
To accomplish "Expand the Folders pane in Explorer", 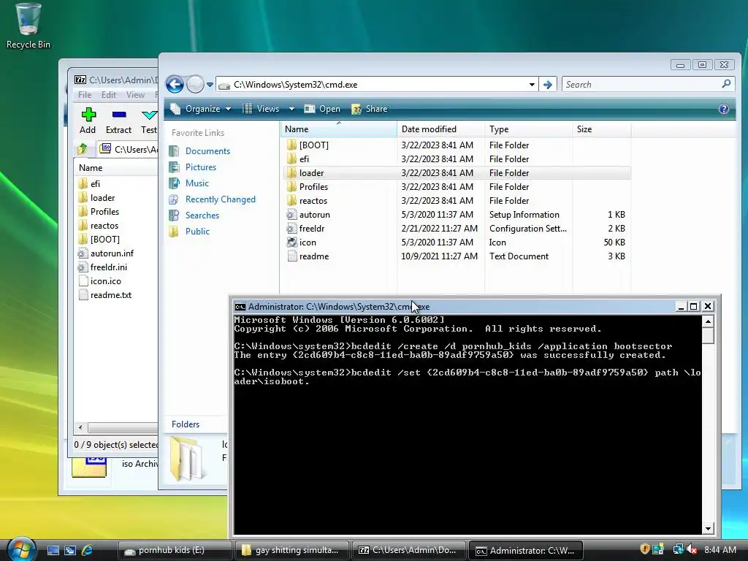I will tap(186, 424).
